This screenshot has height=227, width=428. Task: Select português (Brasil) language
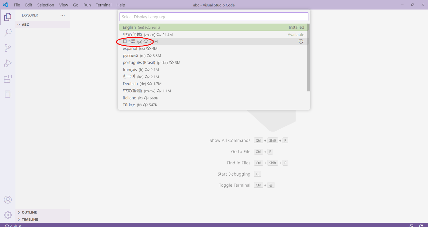pyautogui.click(x=213, y=62)
